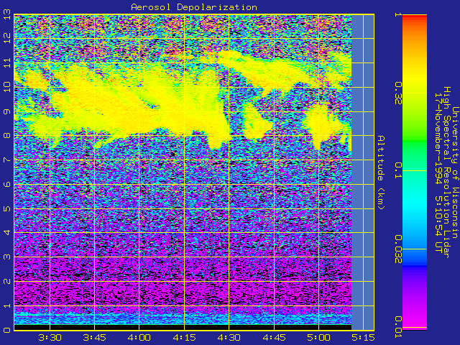Click the 'Altitude (km)' axis title

pyautogui.click(x=381, y=172)
